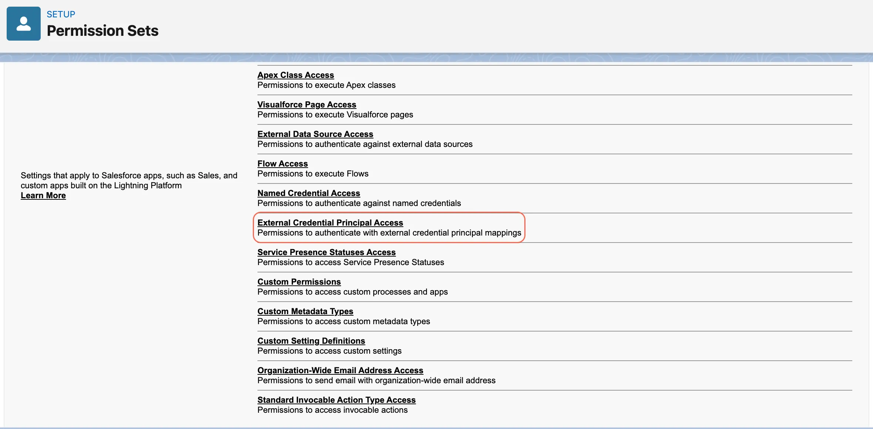Click the Learn More link

[x=43, y=196]
